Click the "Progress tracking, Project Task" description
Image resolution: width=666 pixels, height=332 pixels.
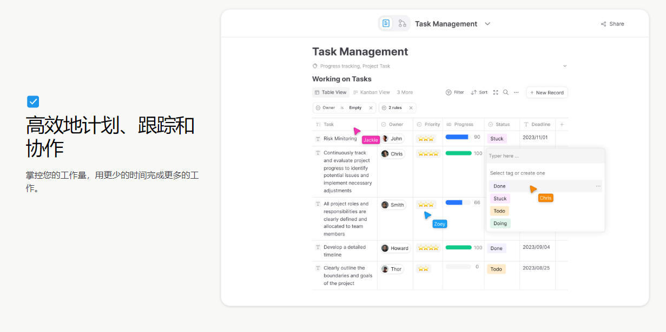pos(355,66)
